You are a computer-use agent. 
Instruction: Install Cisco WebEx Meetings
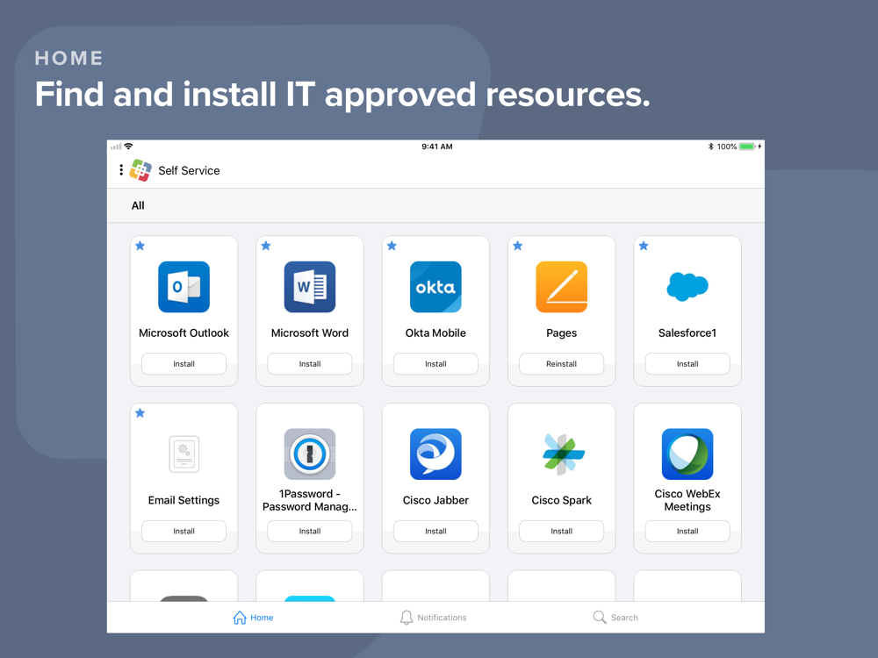click(x=687, y=531)
